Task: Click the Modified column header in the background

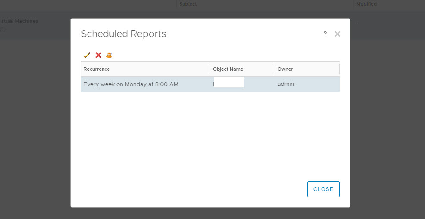Action: coord(366,4)
